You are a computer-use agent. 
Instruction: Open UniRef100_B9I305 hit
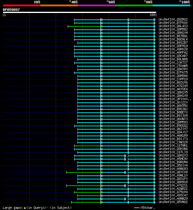click(x=173, y=116)
